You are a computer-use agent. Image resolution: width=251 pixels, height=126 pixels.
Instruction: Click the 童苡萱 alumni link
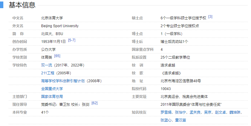181,120
